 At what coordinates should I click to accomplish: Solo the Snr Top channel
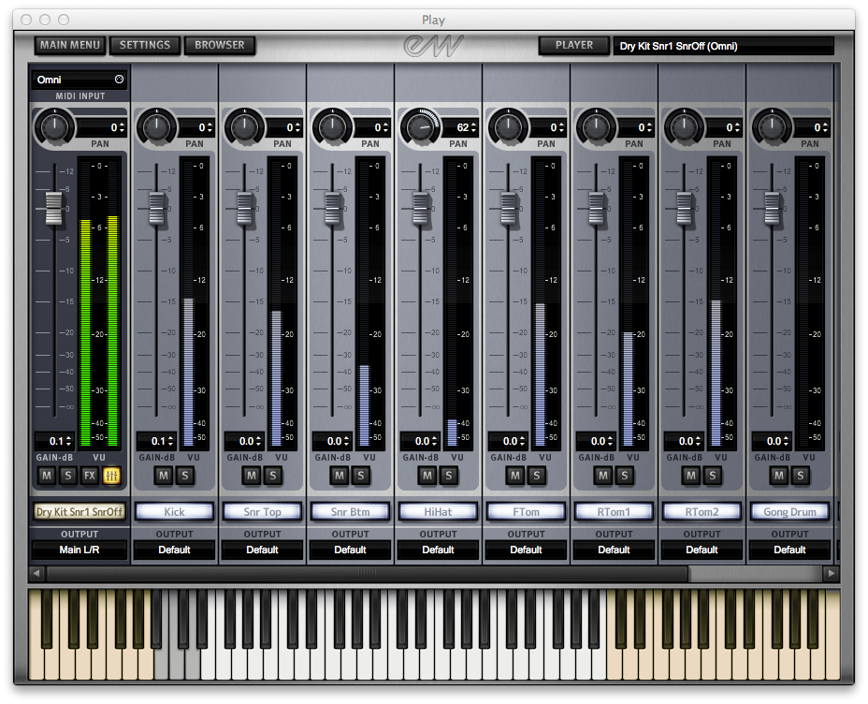click(272, 476)
